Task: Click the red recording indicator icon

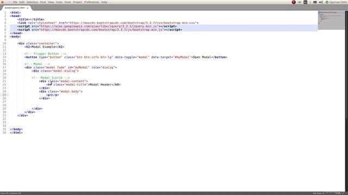Action: point(294,2)
